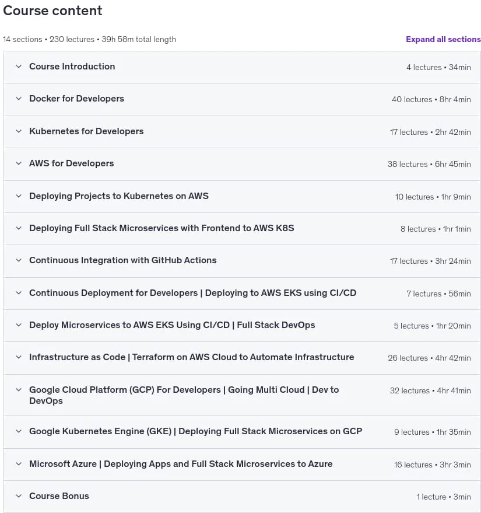Click '9 lectures • 1hr 35min' text
The image size is (481, 513).
tap(432, 432)
